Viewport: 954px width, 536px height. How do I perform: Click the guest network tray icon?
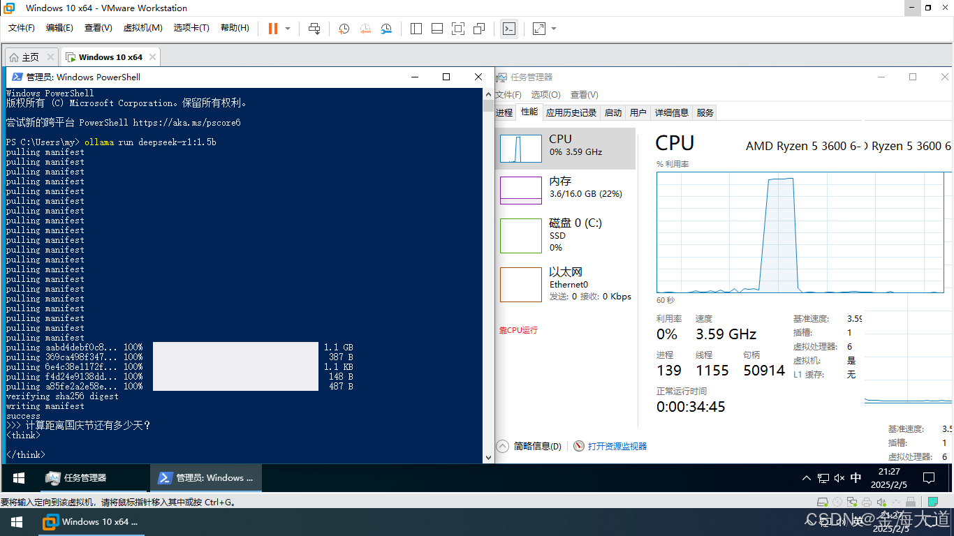pyautogui.click(x=823, y=478)
